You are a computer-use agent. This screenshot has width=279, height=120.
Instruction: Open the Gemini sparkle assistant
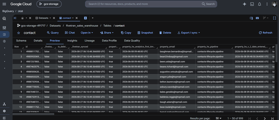pyautogui.click(x=244, y=4)
